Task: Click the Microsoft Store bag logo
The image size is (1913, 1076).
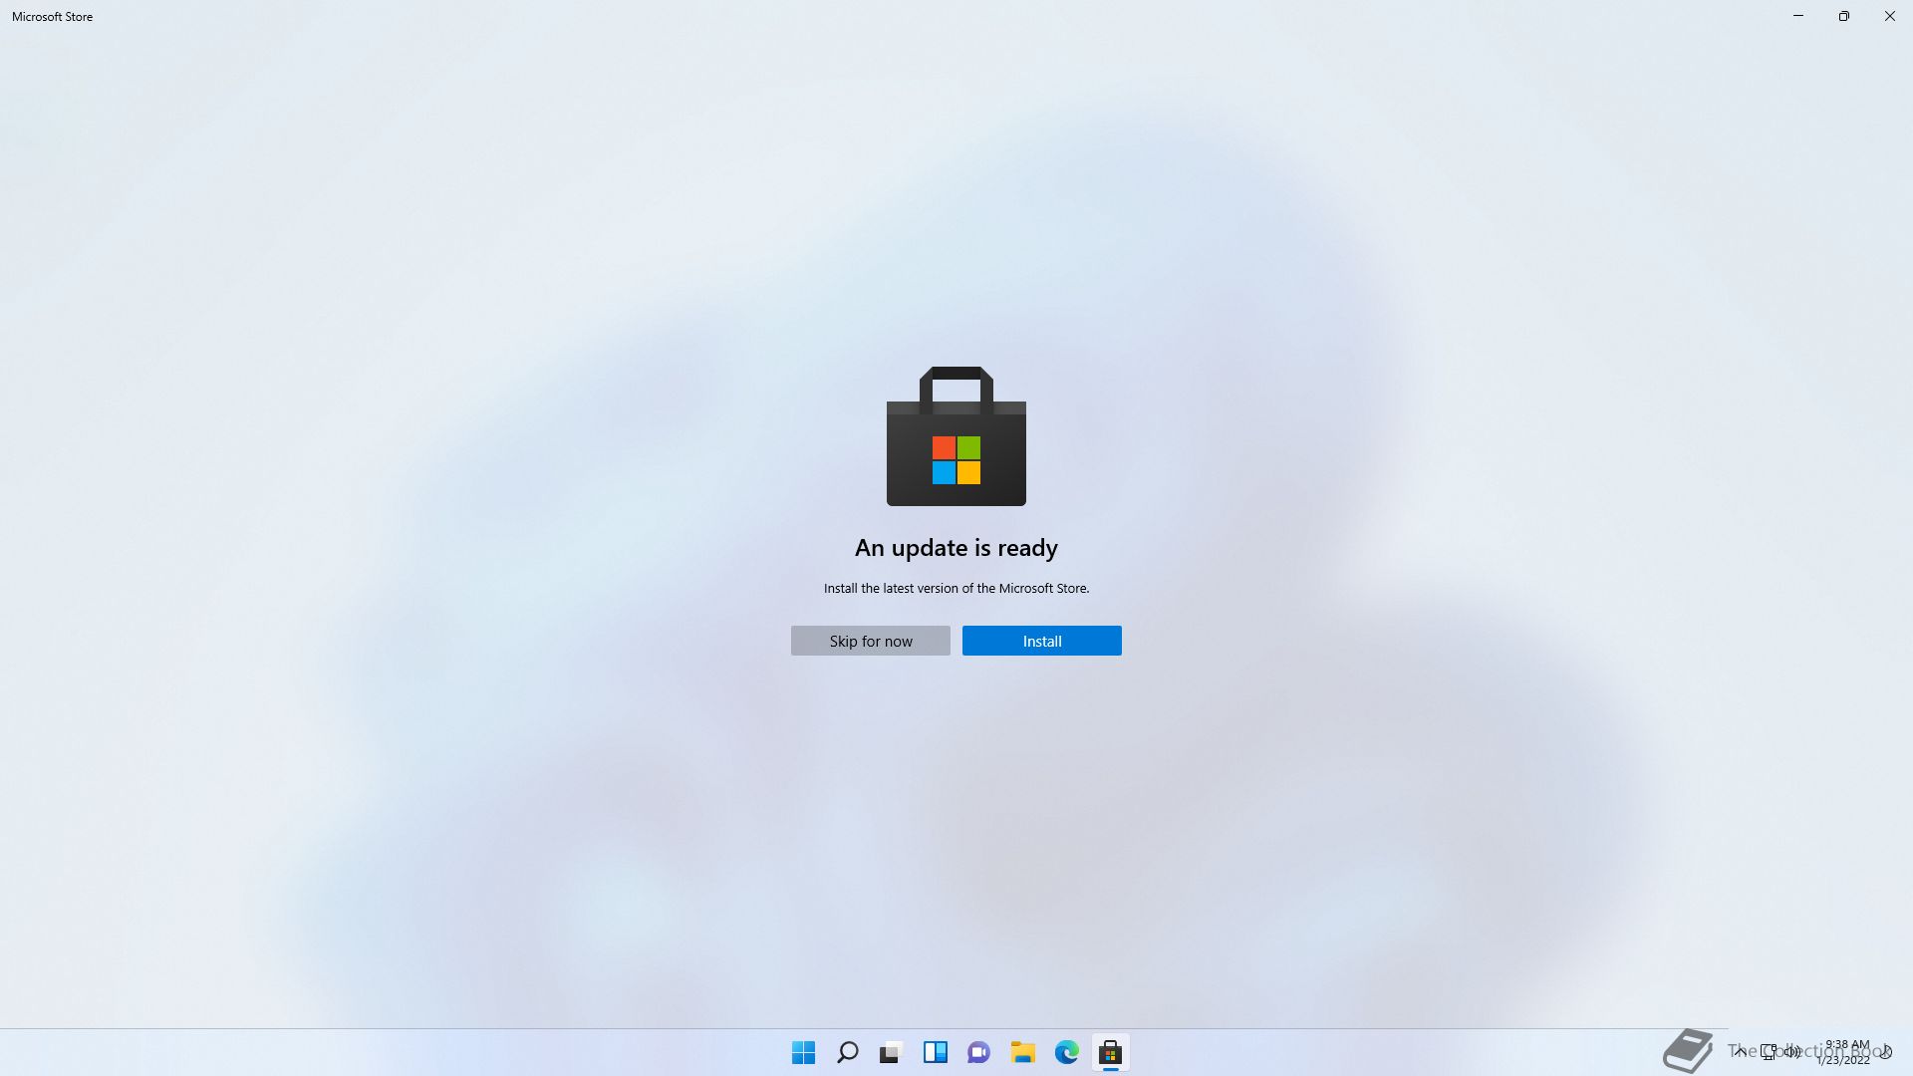Action: [x=956, y=436]
